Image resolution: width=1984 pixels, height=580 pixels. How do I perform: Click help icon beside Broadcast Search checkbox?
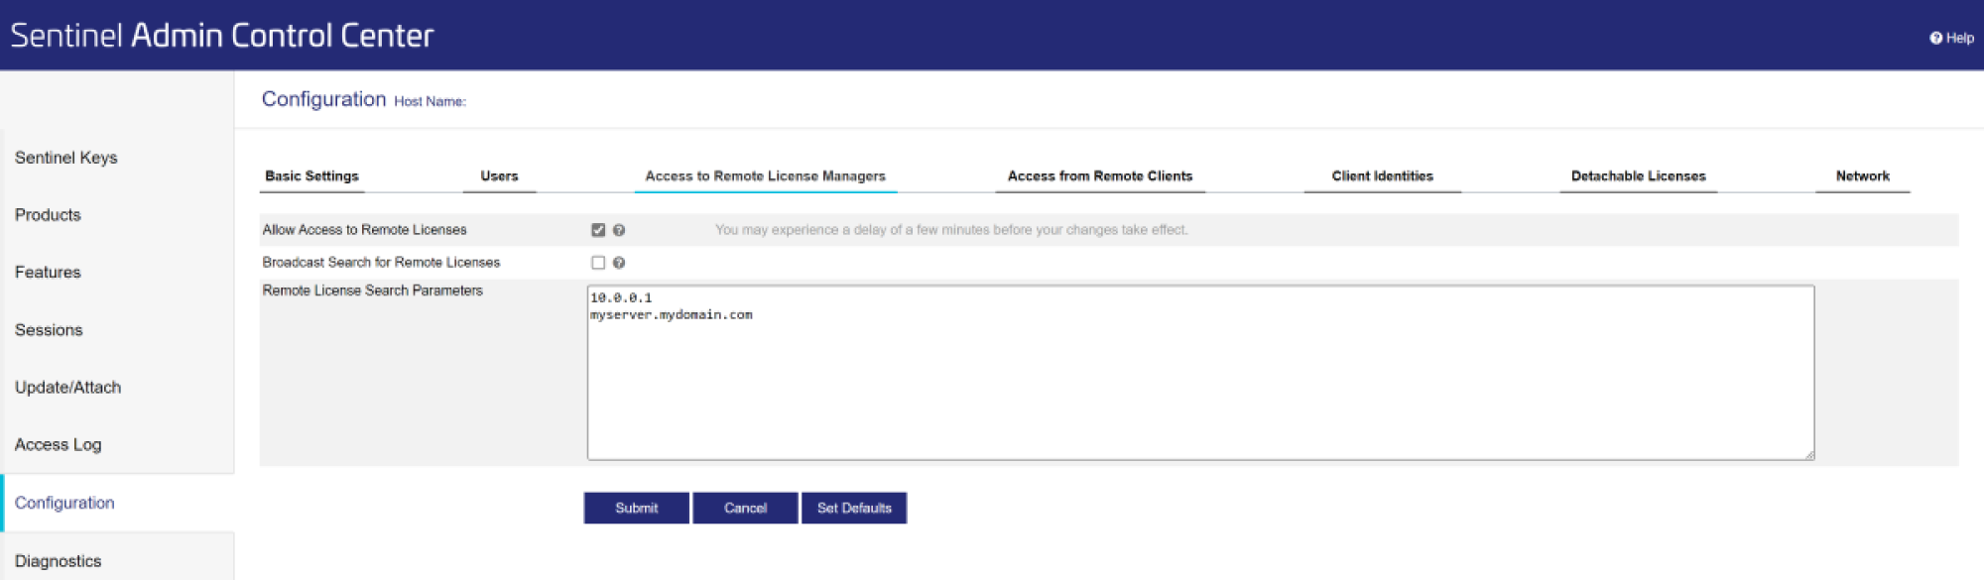click(619, 263)
